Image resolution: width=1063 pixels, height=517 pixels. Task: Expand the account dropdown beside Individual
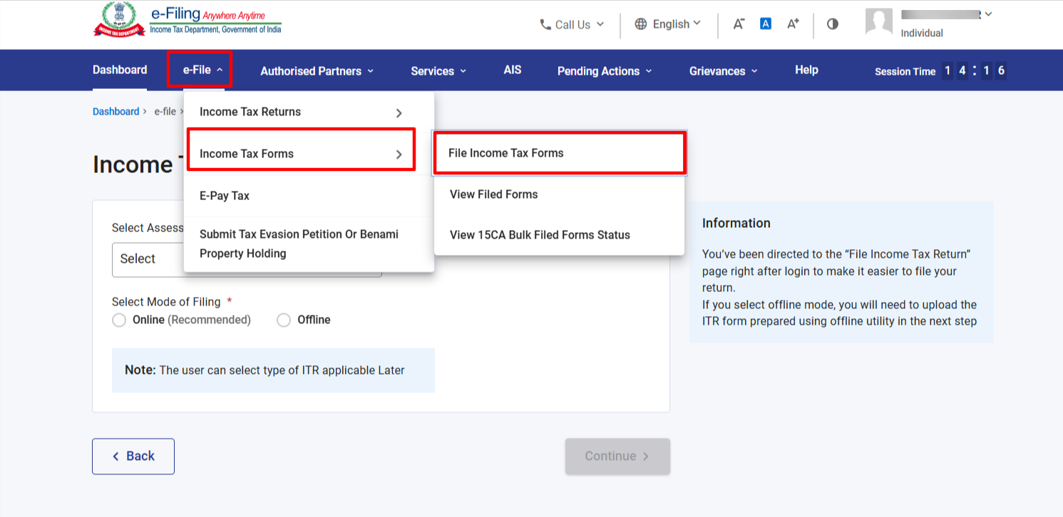click(987, 14)
